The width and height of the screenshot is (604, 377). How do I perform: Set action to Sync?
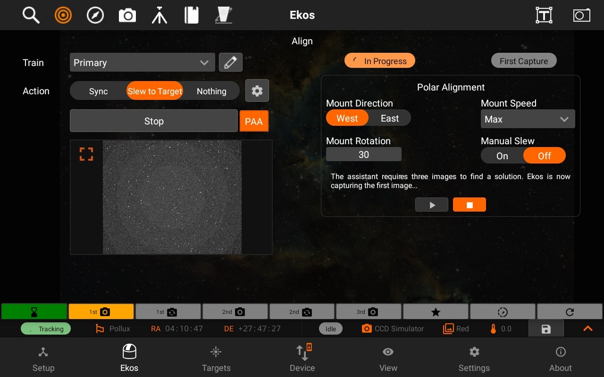pos(99,91)
